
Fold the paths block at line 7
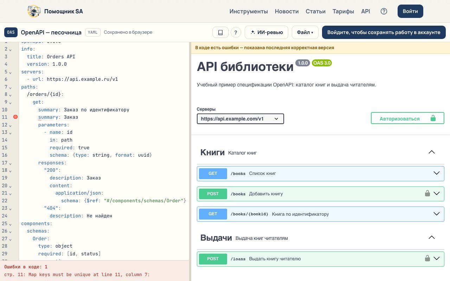click(x=10, y=87)
